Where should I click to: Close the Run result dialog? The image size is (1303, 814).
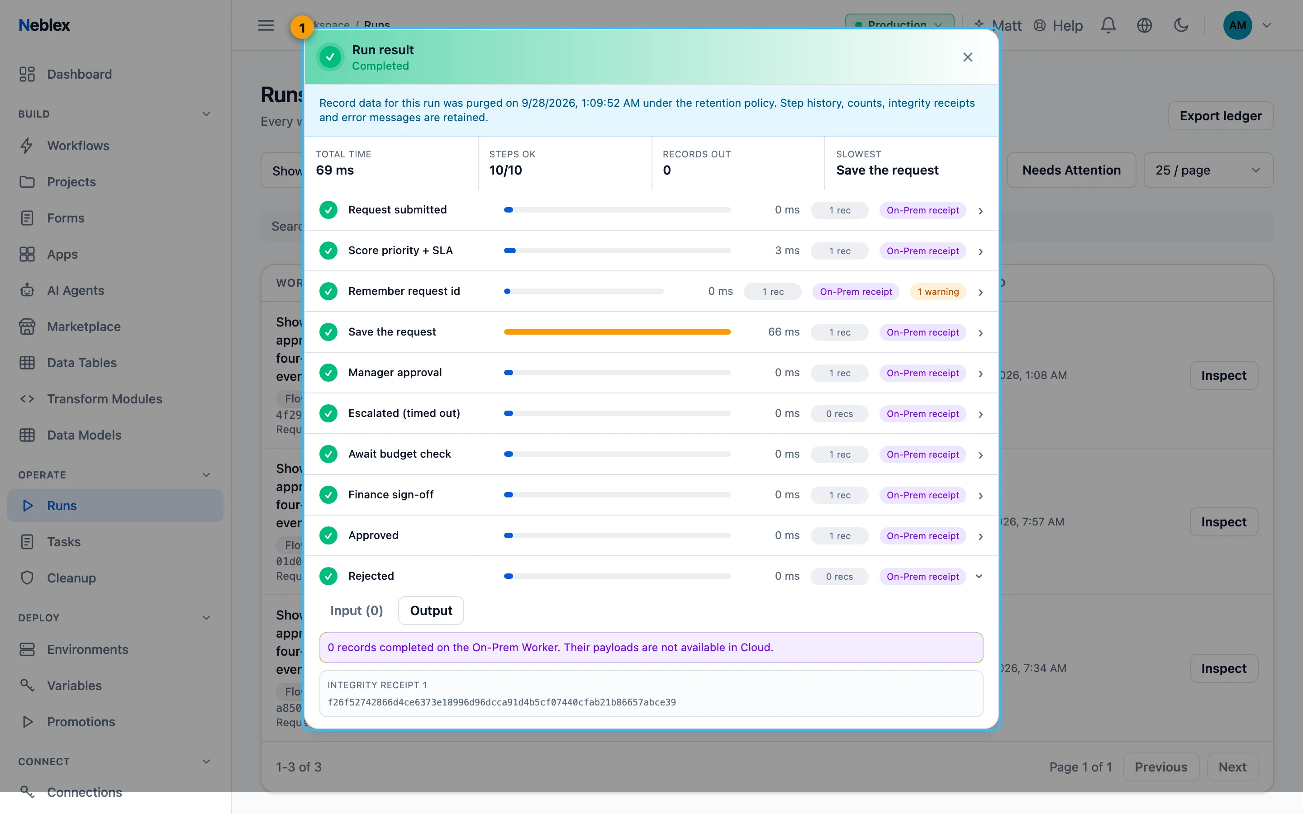click(968, 57)
